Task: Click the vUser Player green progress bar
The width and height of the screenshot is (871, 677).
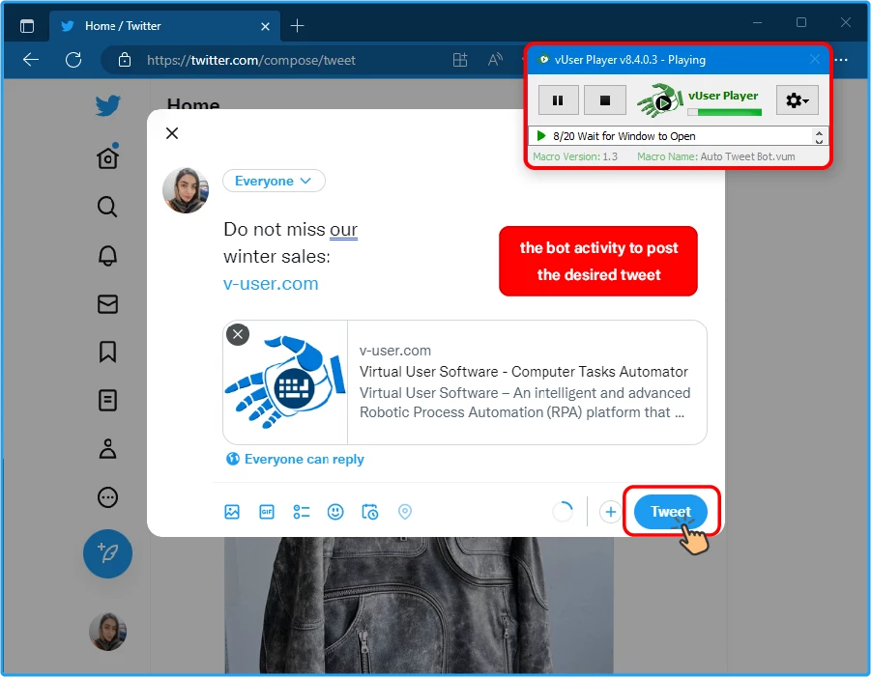Action: click(x=724, y=112)
